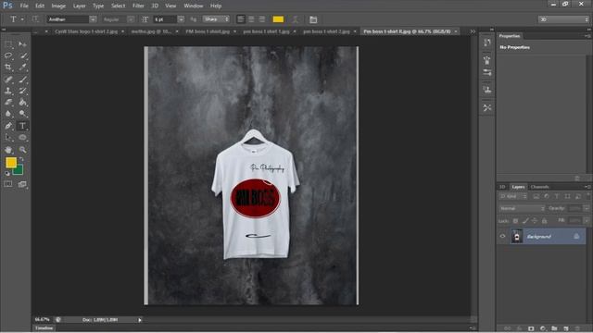Select the Clone Stamp tool
Viewport: 593px width, 333px height.
(8, 91)
